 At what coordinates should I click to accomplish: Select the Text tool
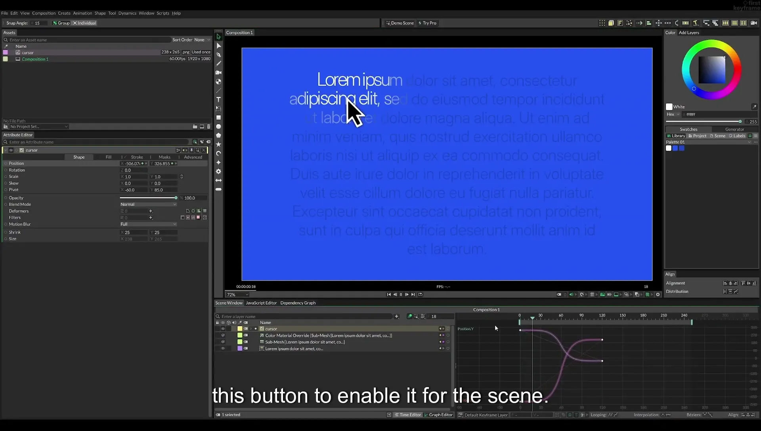[x=218, y=99]
